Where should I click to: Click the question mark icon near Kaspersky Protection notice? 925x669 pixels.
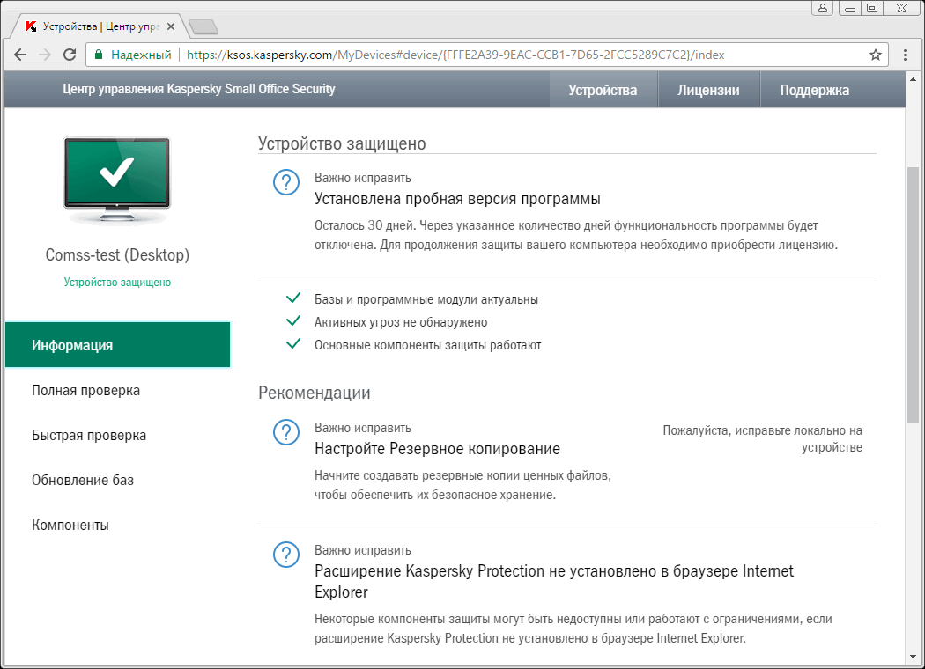point(285,555)
